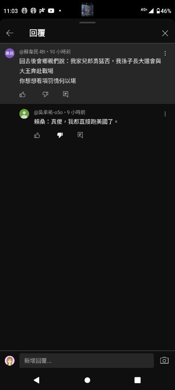Screen dimensions: 175x390
Task: Tap the back arrow beside 回覆
Action: click(10, 33)
